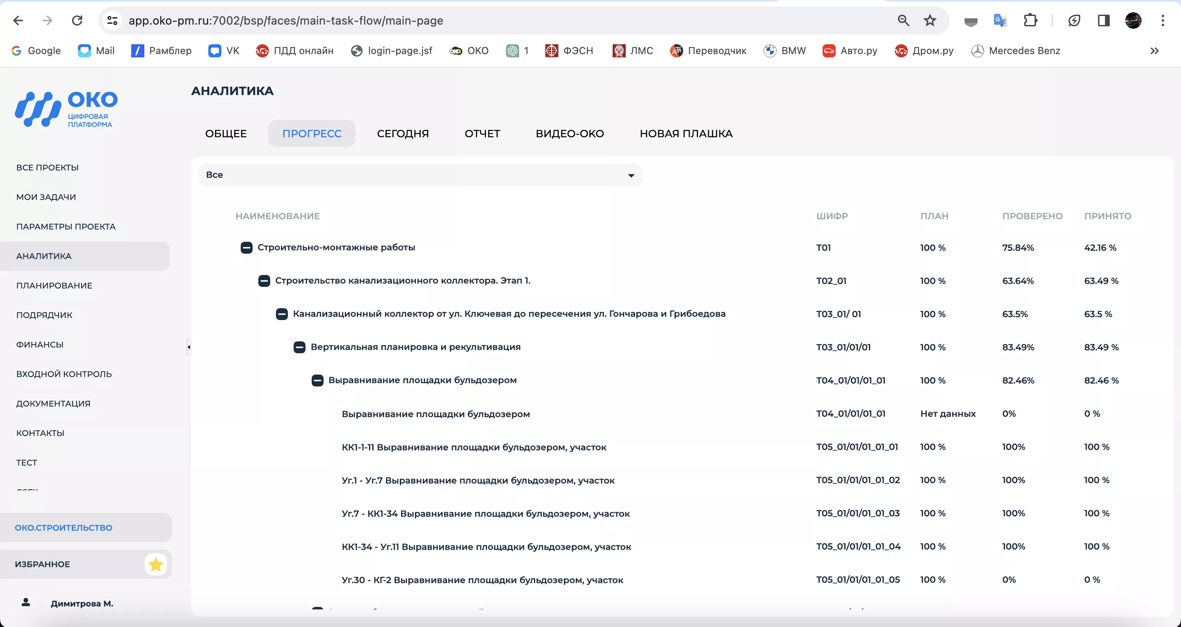This screenshot has width=1181, height=627.
Task: Open browser extensions puzzle icon
Action: (x=1030, y=20)
